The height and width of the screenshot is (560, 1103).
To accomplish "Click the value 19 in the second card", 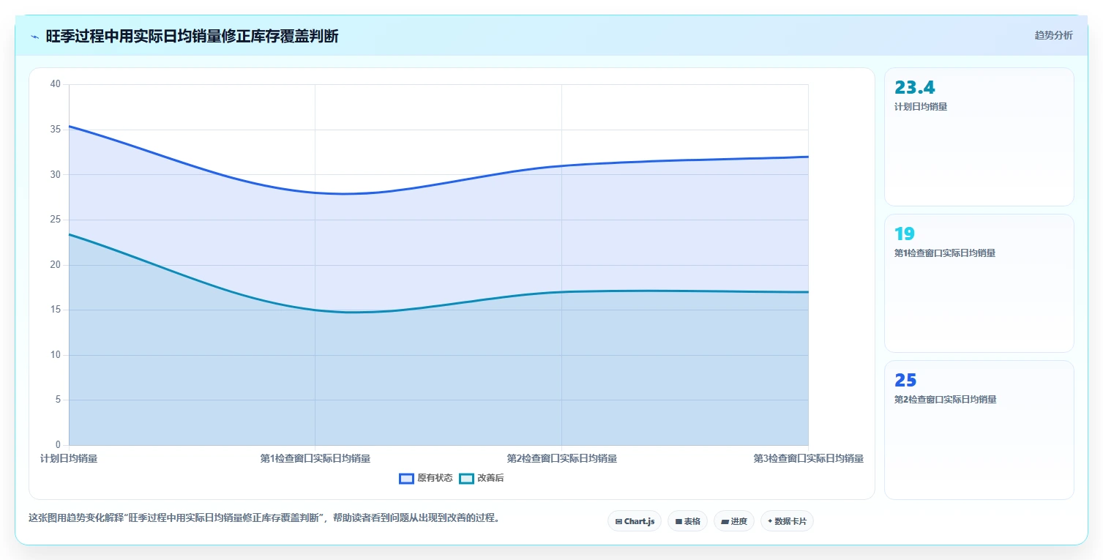I will pos(905,234).
